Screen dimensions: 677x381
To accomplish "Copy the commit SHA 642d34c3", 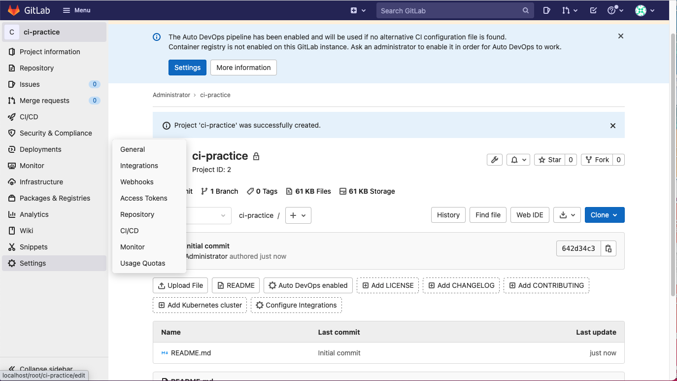I will (x=608, y=248).
